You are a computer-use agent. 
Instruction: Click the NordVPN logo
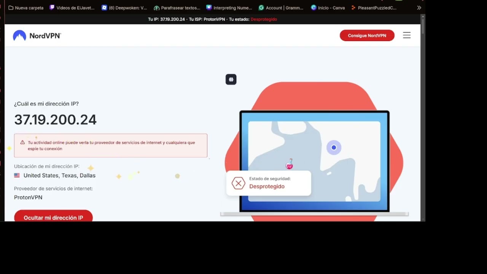tap(37, 36)
